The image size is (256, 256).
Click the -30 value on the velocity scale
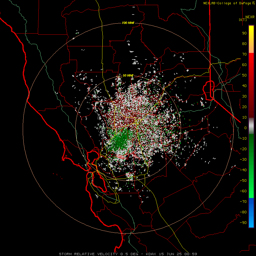[243, 160]
